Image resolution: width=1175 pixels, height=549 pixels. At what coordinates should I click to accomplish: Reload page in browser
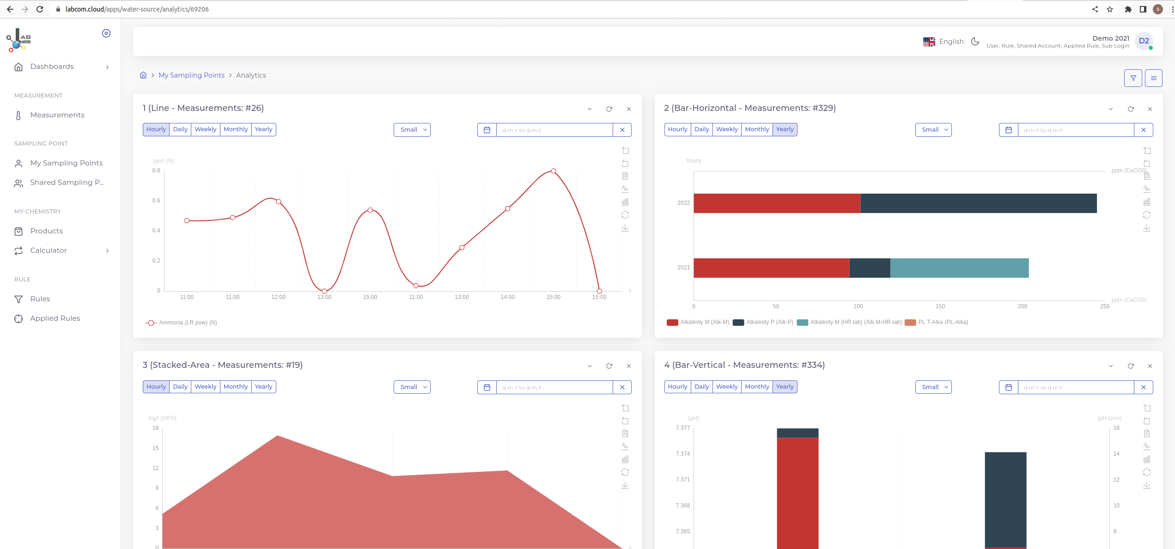click(40, 9)
